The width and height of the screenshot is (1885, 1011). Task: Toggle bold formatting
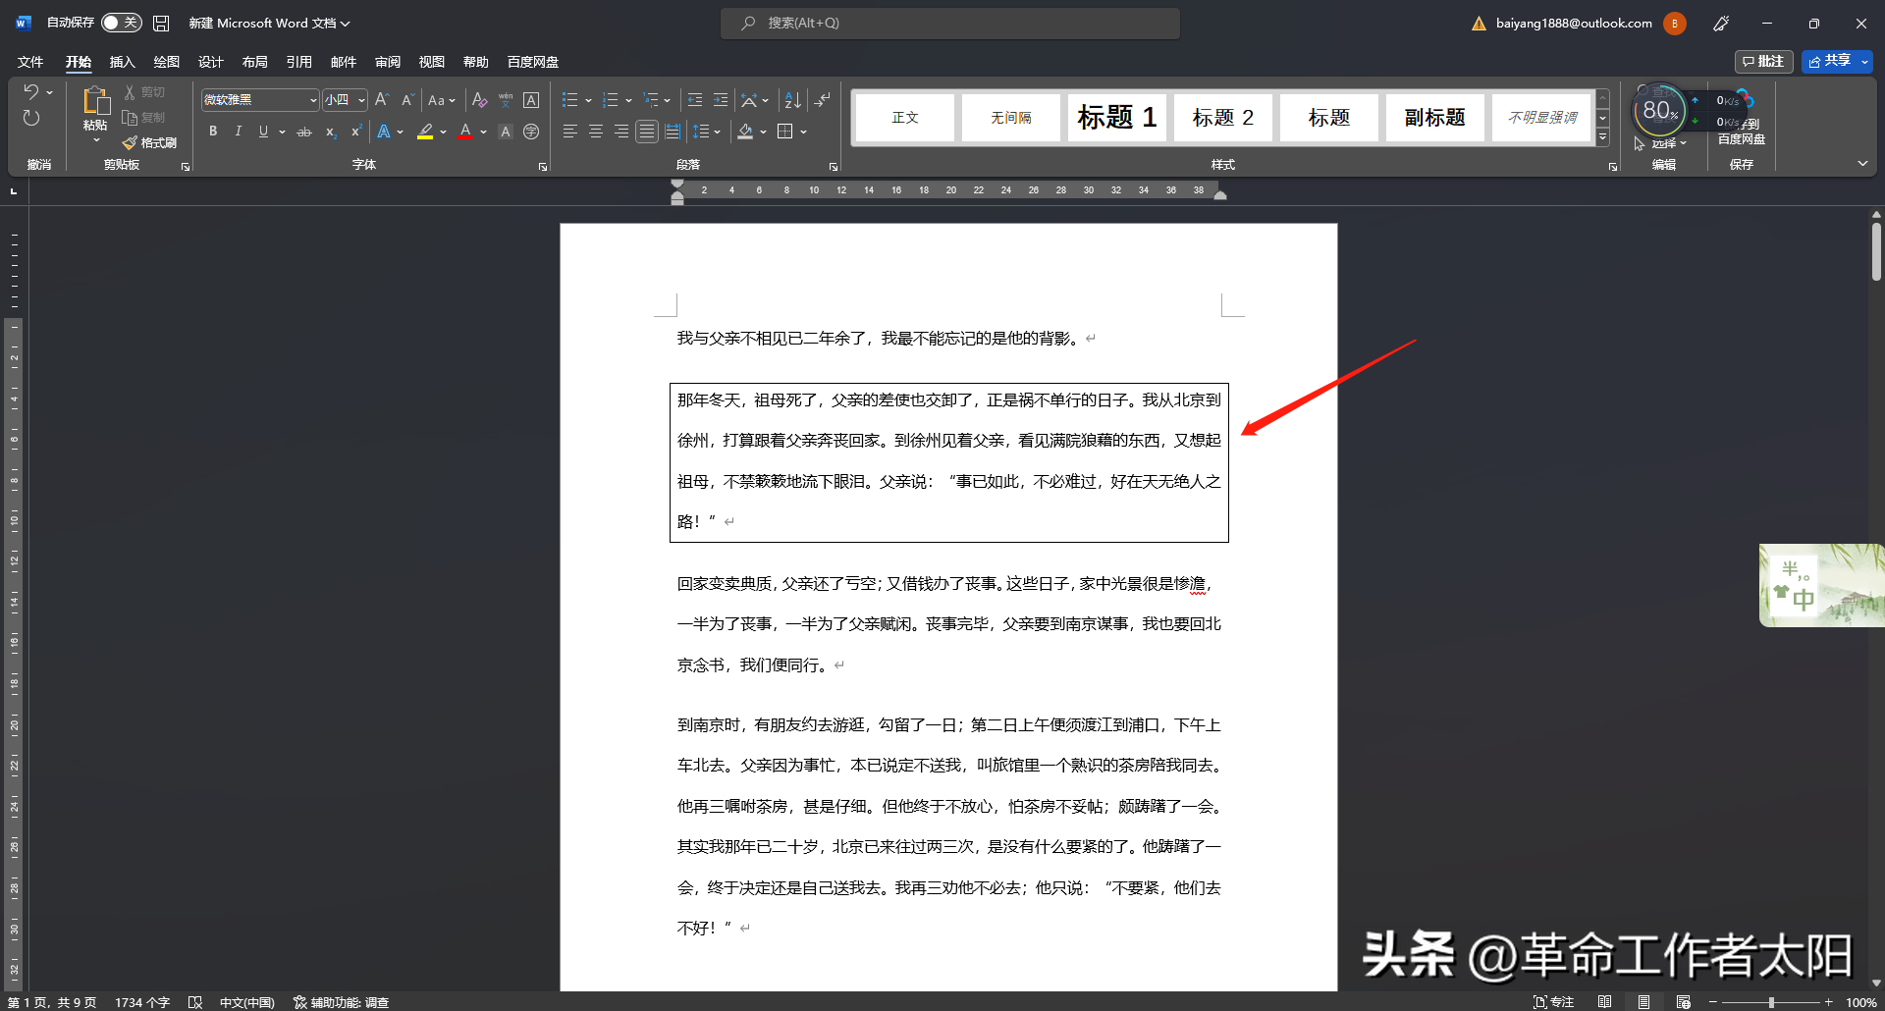(x=213, y=132)
